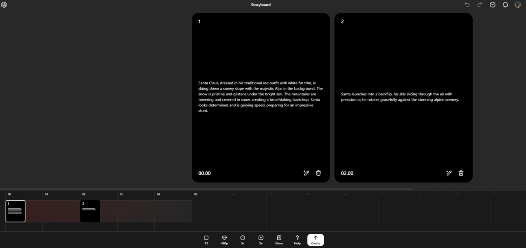Edit card 2 with the magic pencil
This screenshot has height=248, width=526.
point(449,173)
